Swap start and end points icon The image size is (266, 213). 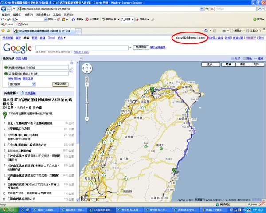71,71
